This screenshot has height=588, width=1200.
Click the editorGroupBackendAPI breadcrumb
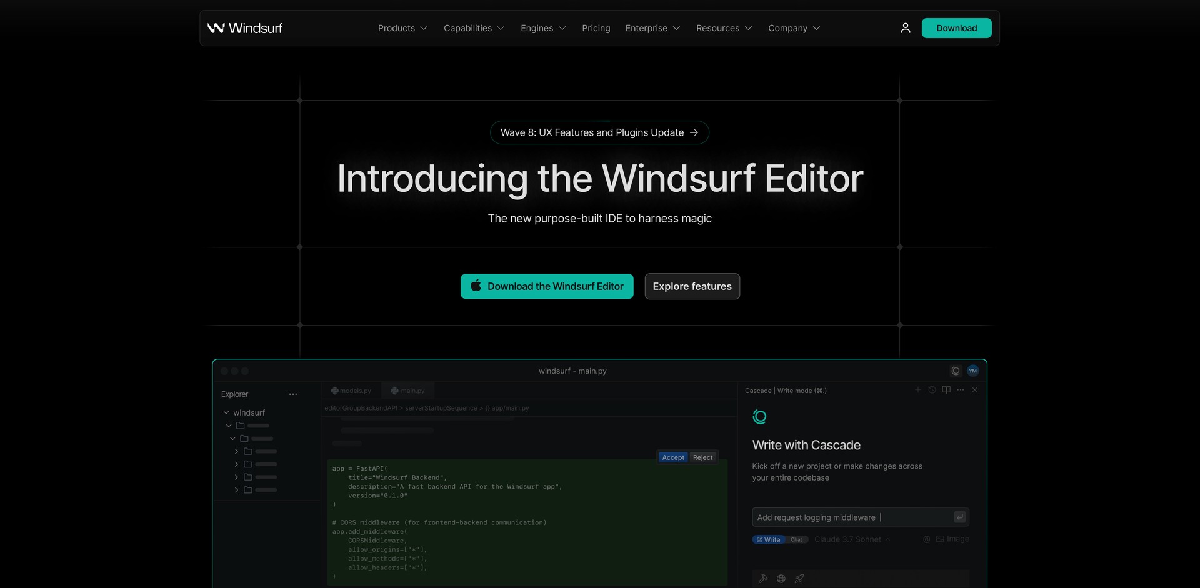pos(361,408)
